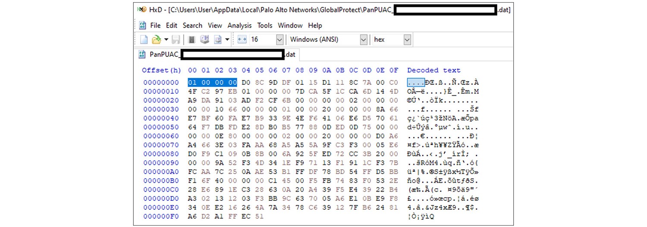
Task: Open the hex offset base dropdown
Action: coord(407,40)
